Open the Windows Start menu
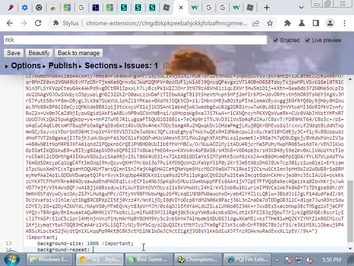Screen dimensions: 354x266 tap(12, 259)
